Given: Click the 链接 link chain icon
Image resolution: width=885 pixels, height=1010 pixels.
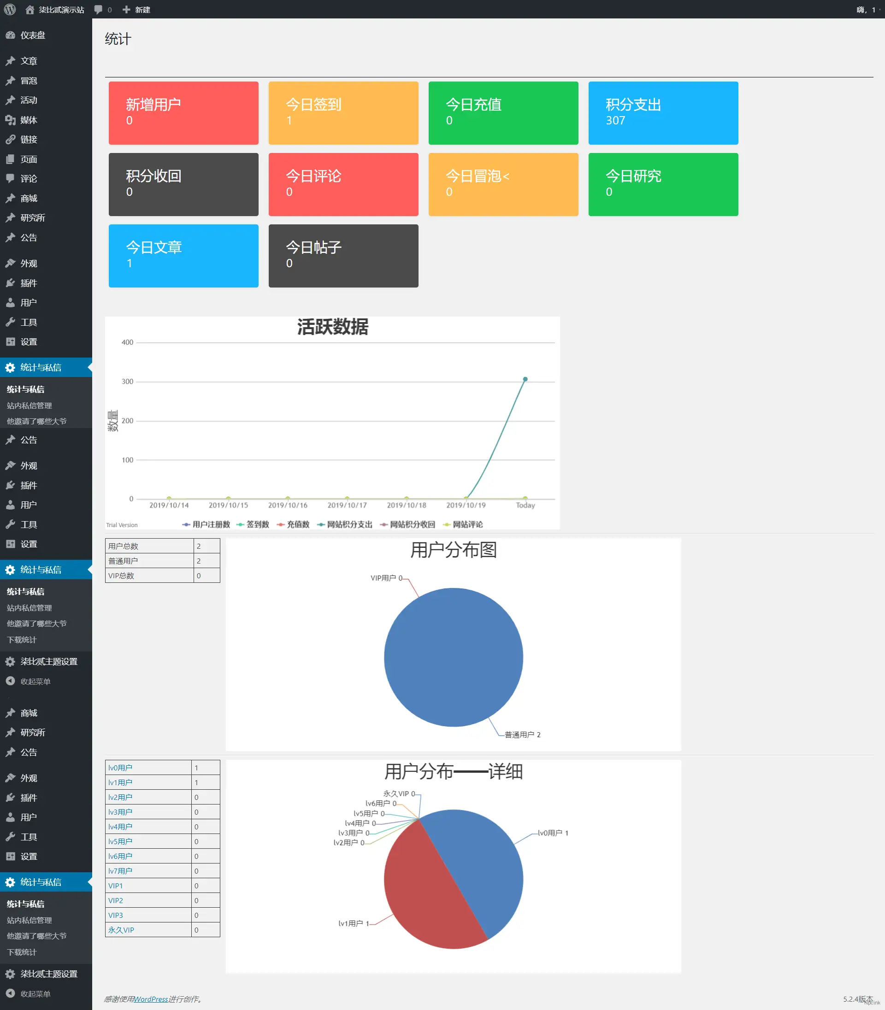Looking at the screenshot, I should (x=10, y=140).
